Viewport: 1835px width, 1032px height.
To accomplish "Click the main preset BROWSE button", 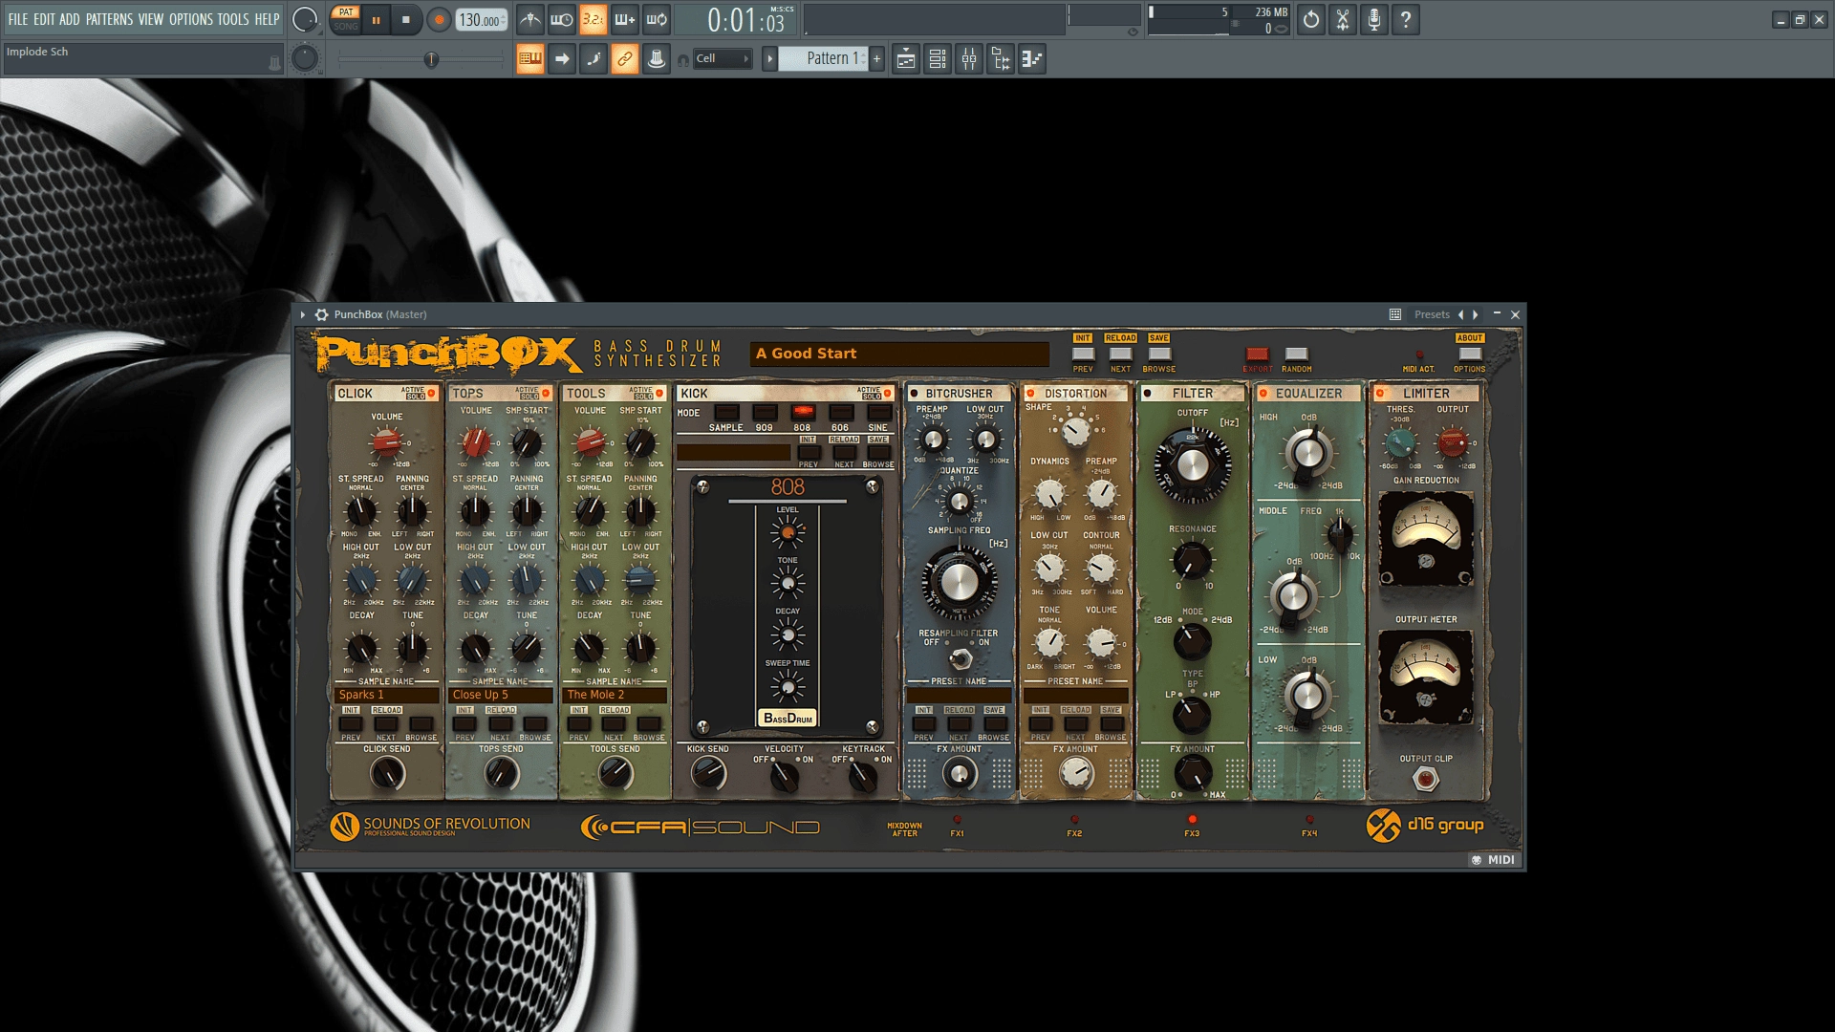I will (1159, 355).
